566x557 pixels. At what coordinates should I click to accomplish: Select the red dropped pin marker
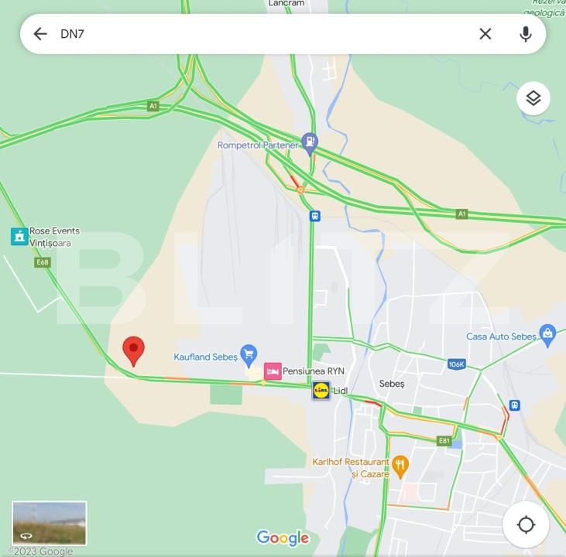pos(133,351)
